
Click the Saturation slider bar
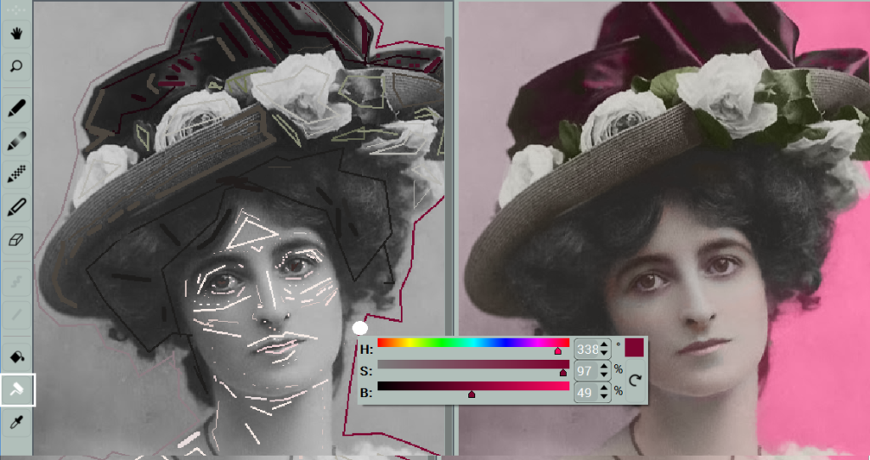473,364
